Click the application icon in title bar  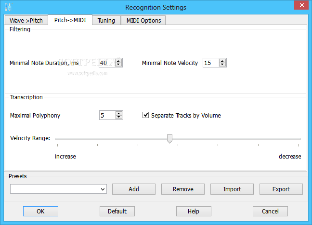tap(8, 7)
